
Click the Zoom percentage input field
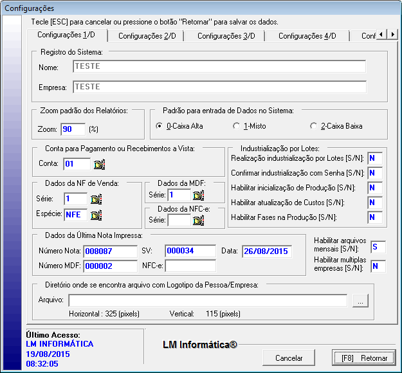pyautogui.click(x=73, y=129)
